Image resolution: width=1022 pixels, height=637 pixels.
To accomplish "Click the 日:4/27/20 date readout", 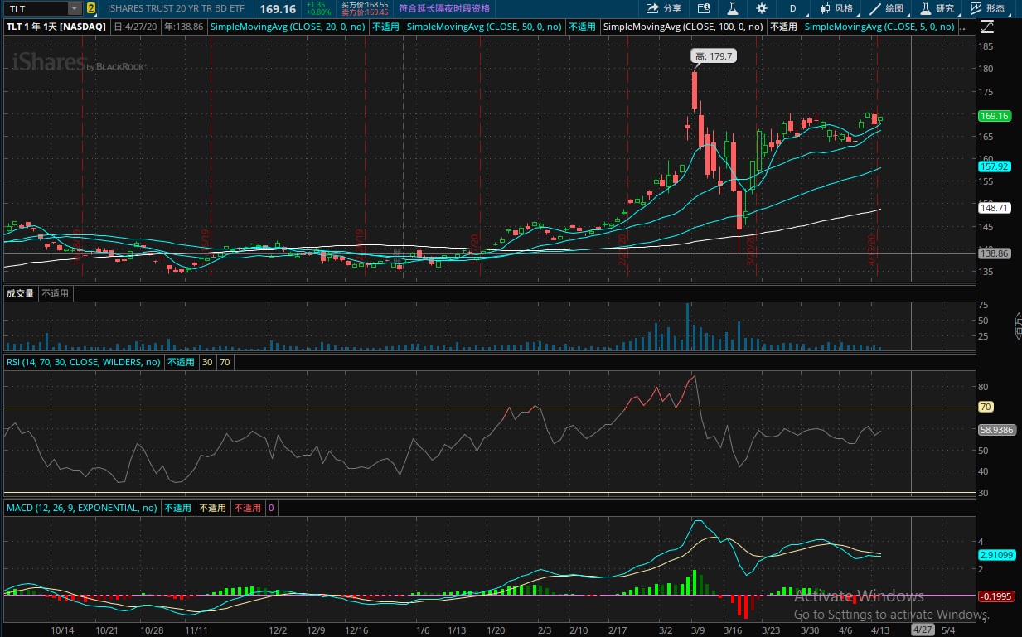I will click(136, 27).
